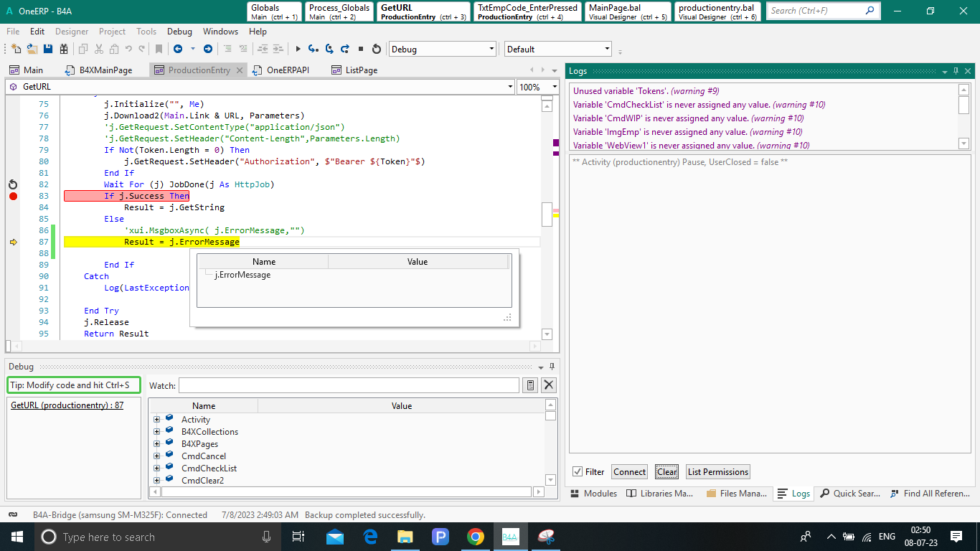Viewport: 980px width, 551px height.
Task: Click the Restart debug icon
Action: tap(377, 49)
